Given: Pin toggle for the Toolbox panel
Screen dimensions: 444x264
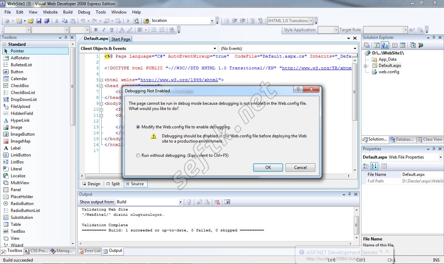Looking at the screenshot, I should click(66, 37).
